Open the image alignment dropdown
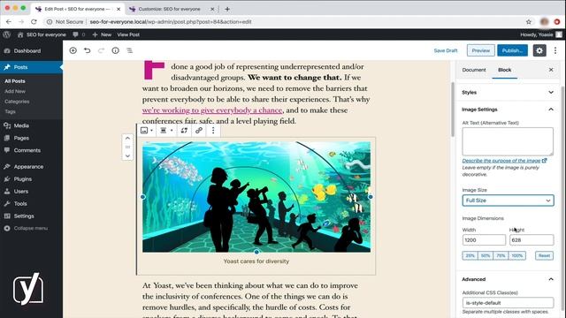This screenshot has width=566, height=318. point(166,131)
